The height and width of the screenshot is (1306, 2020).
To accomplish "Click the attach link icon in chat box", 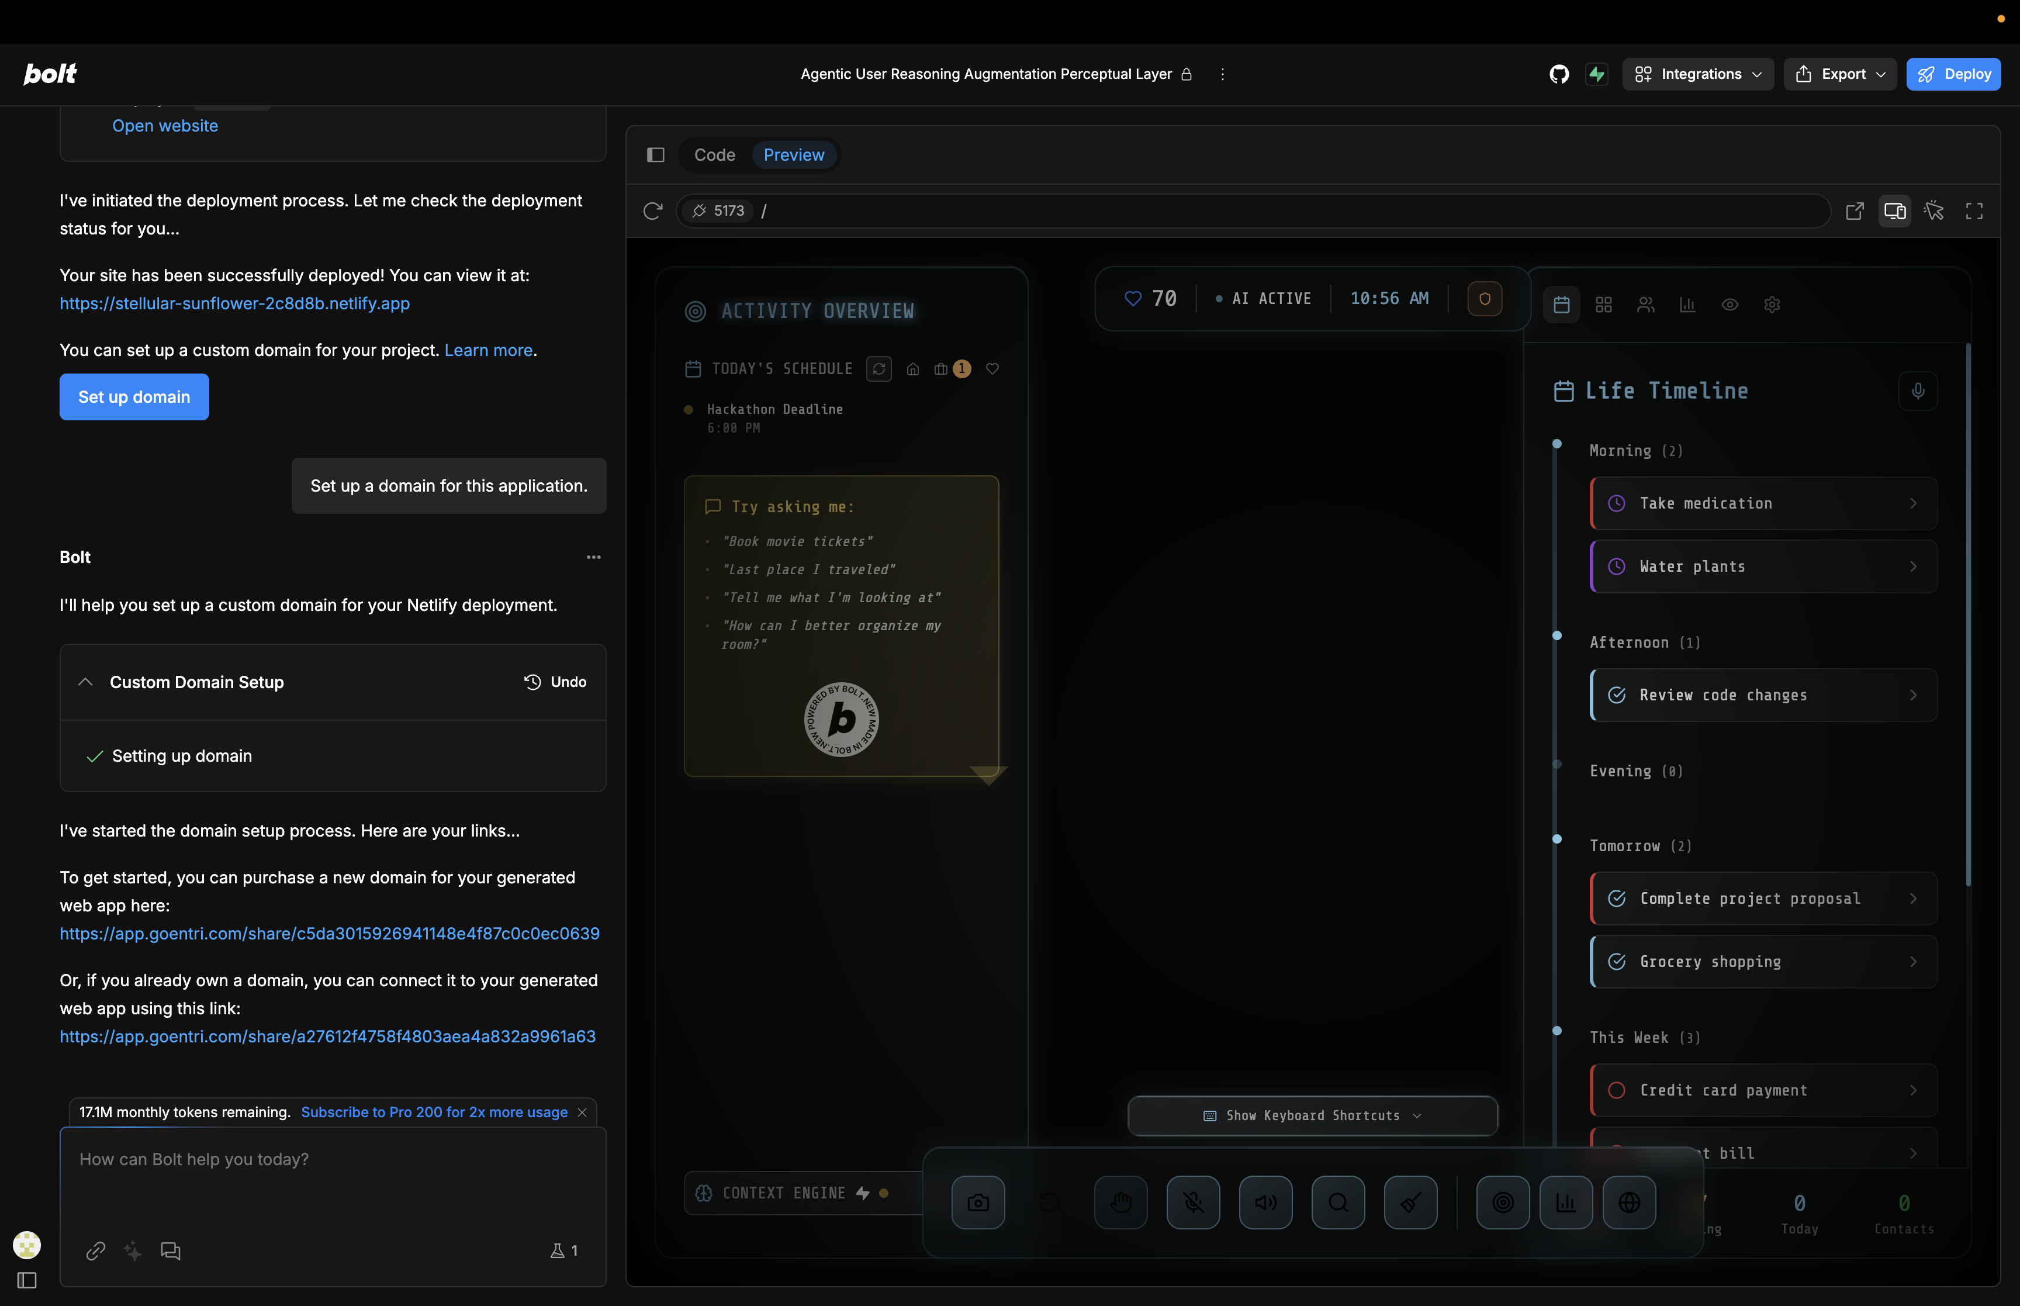I will 95,1250.
